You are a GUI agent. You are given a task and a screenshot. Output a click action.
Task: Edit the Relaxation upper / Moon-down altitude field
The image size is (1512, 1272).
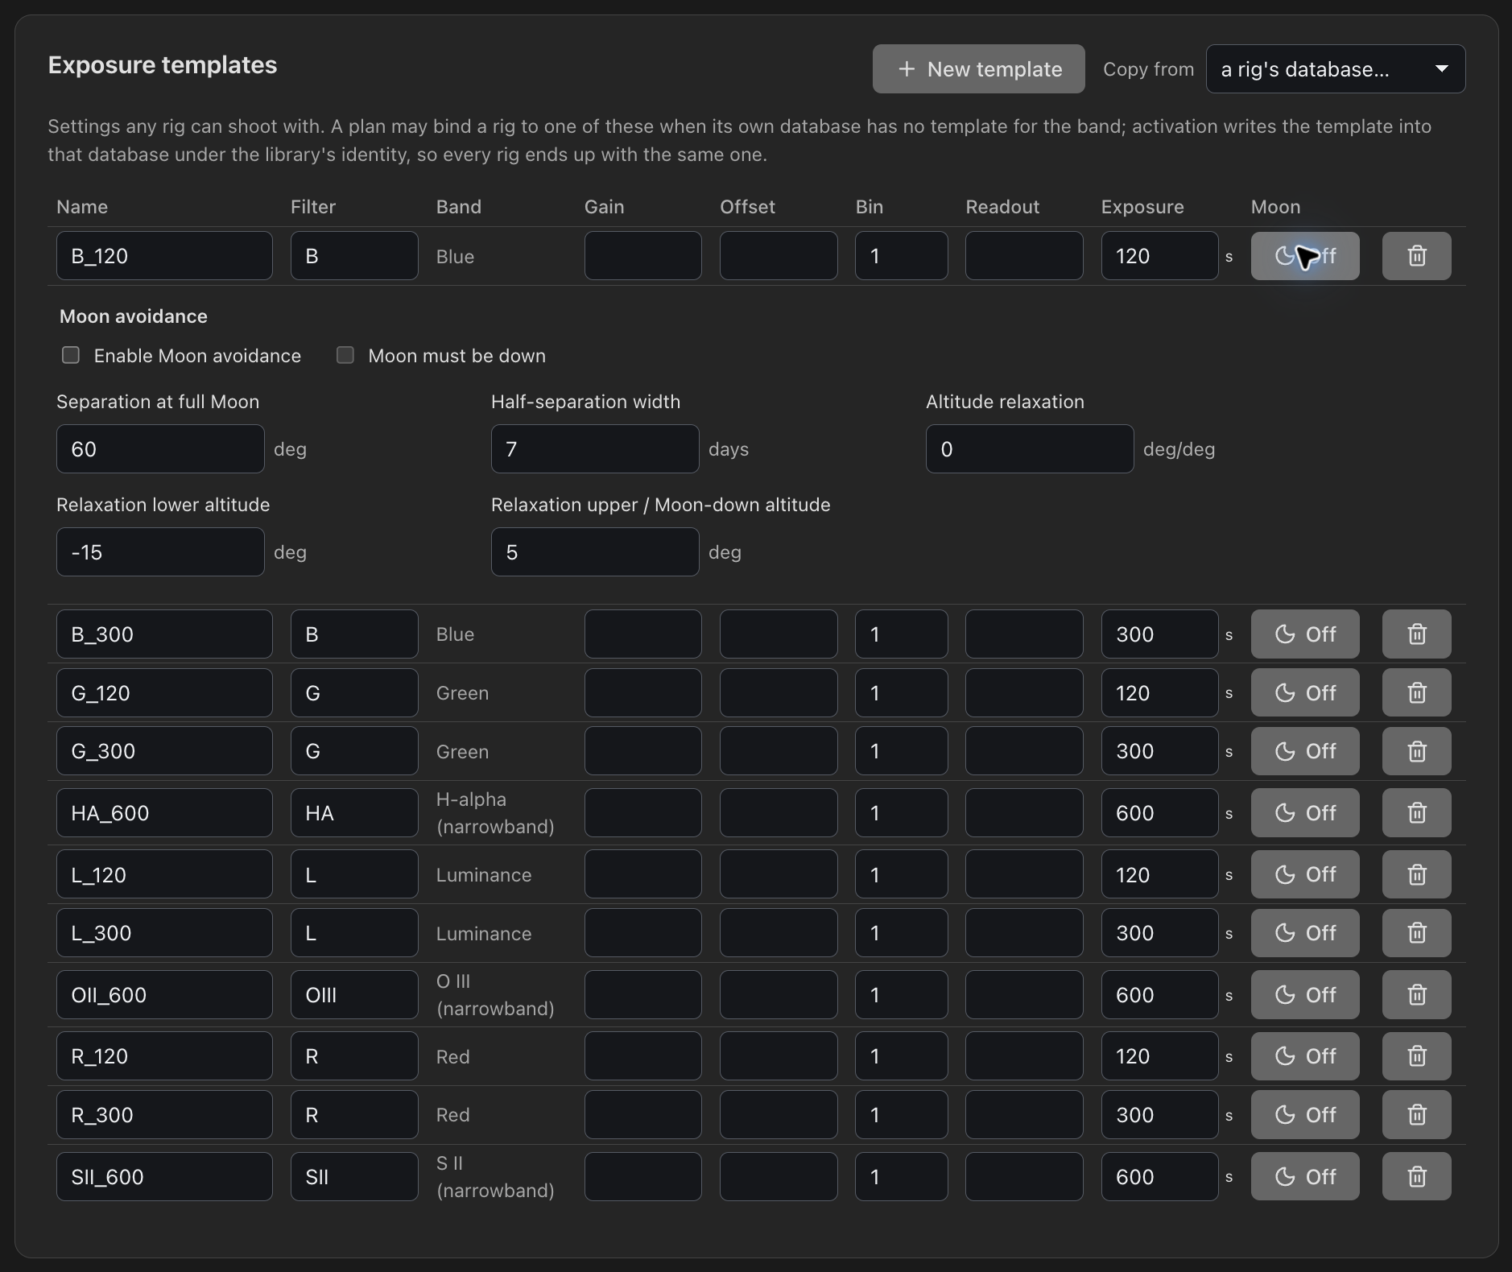point(595,552)
